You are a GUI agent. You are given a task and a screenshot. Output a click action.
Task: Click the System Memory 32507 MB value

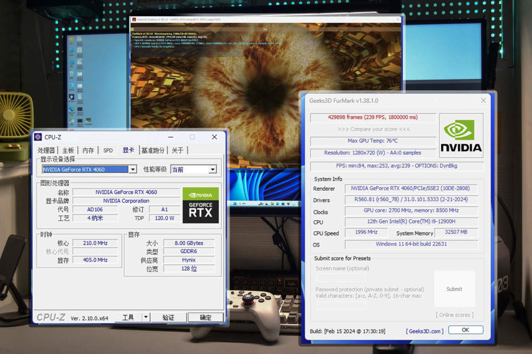(456, 232)
